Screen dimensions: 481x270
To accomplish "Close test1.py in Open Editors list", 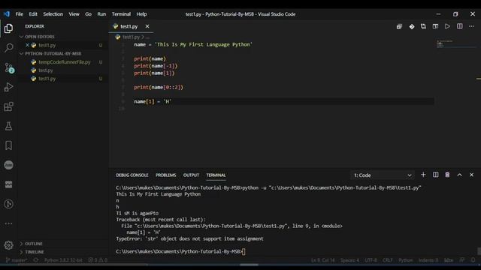I will 27,45.
